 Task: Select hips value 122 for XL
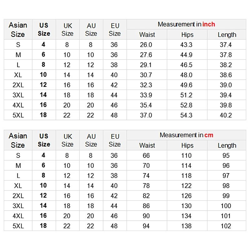tap(186, 186)
